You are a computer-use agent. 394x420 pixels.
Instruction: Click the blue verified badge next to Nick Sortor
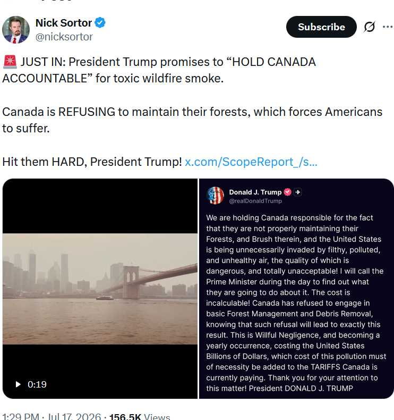coord(100,22)
